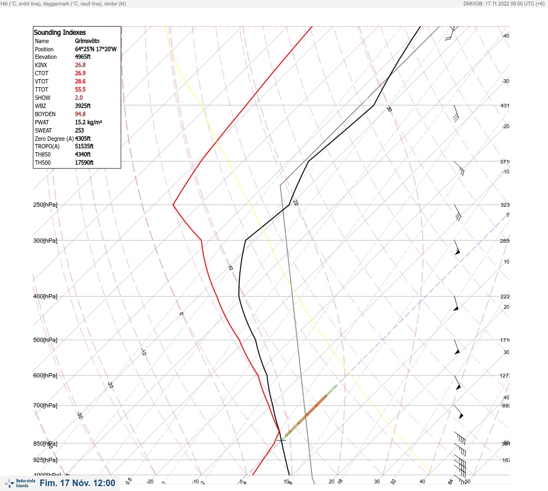Click the 250[hPa] pressure label

coord(45,205)
